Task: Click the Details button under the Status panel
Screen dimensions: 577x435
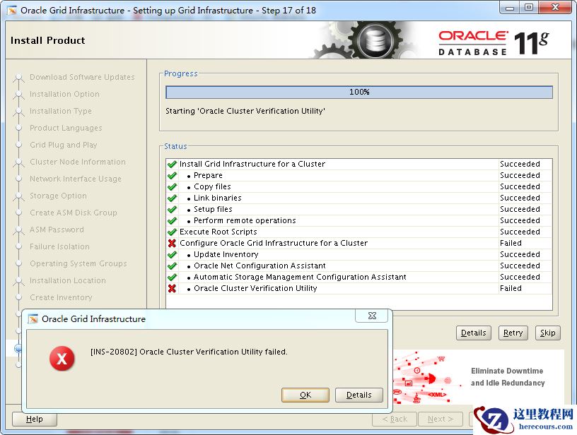Action: 473,333
